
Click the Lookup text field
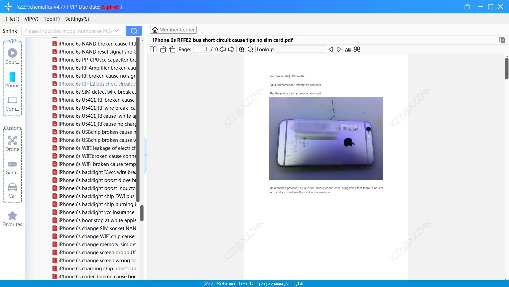(x=301, y=49)
